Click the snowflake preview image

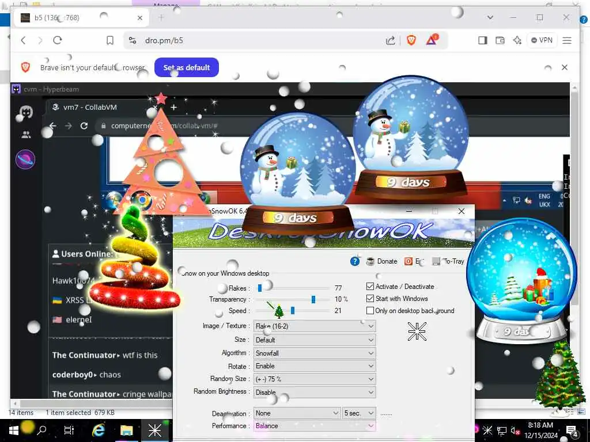coord(417,331)
